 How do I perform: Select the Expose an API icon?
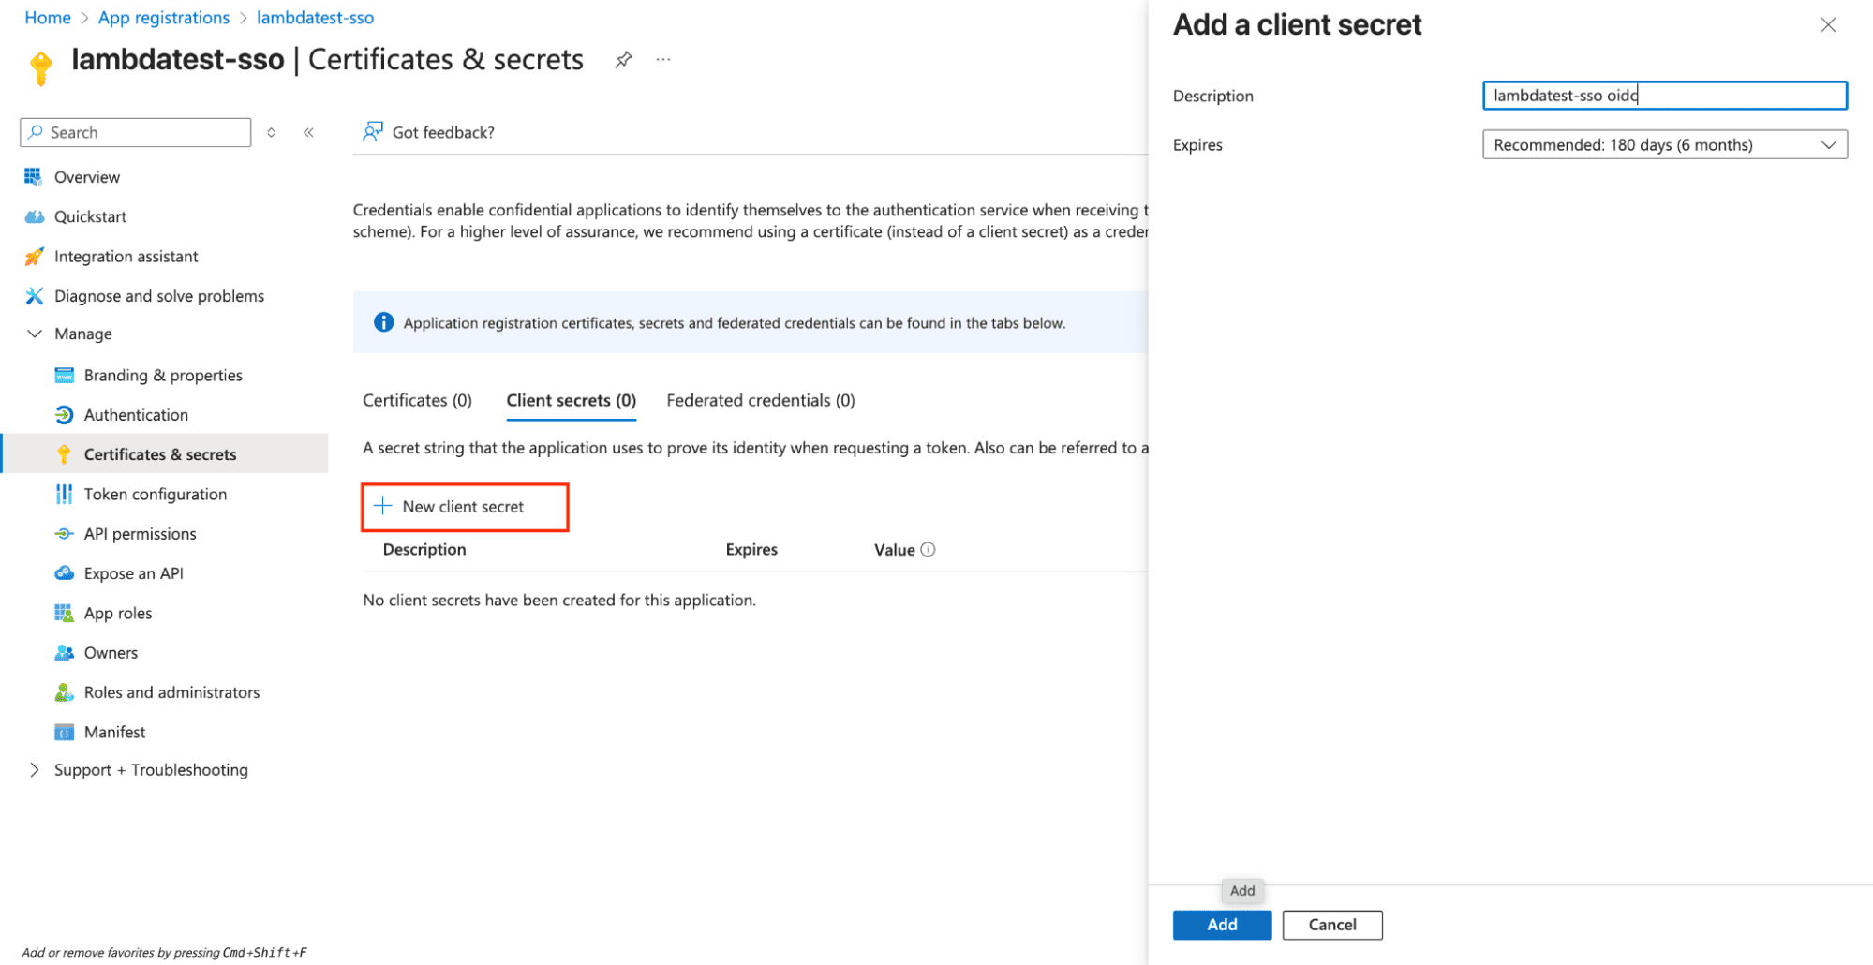click(x=63, y=572)
